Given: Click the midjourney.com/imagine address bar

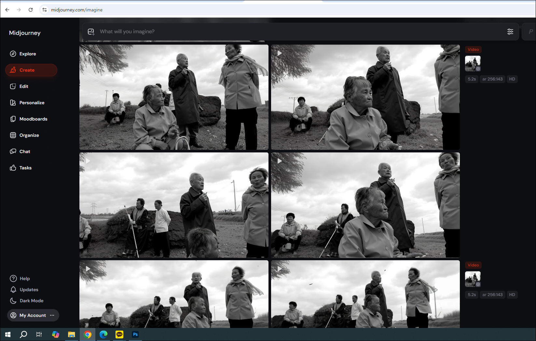Looking at the screenshot, I should coord(77,10).
